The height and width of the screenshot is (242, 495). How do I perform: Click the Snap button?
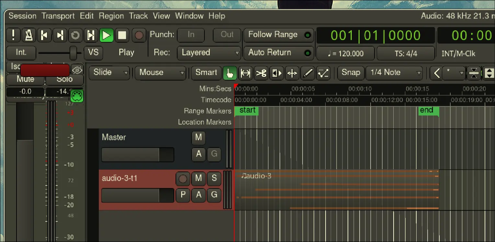click(x=351, y=73)
